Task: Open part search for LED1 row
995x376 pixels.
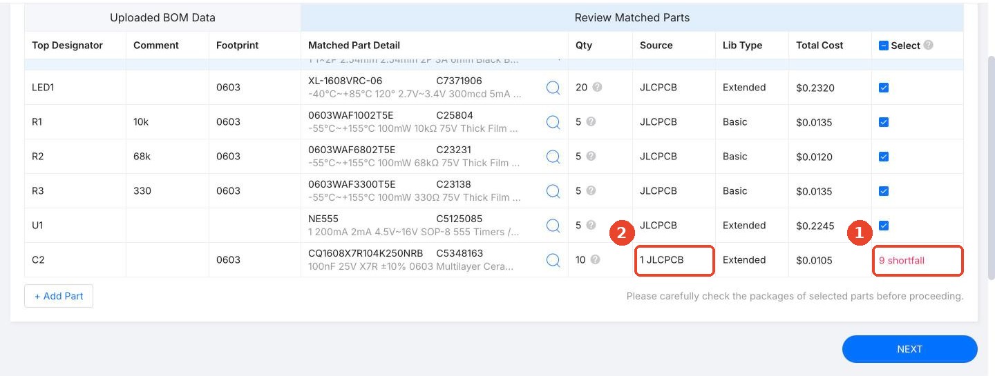Action: click(x=553, y=88)
